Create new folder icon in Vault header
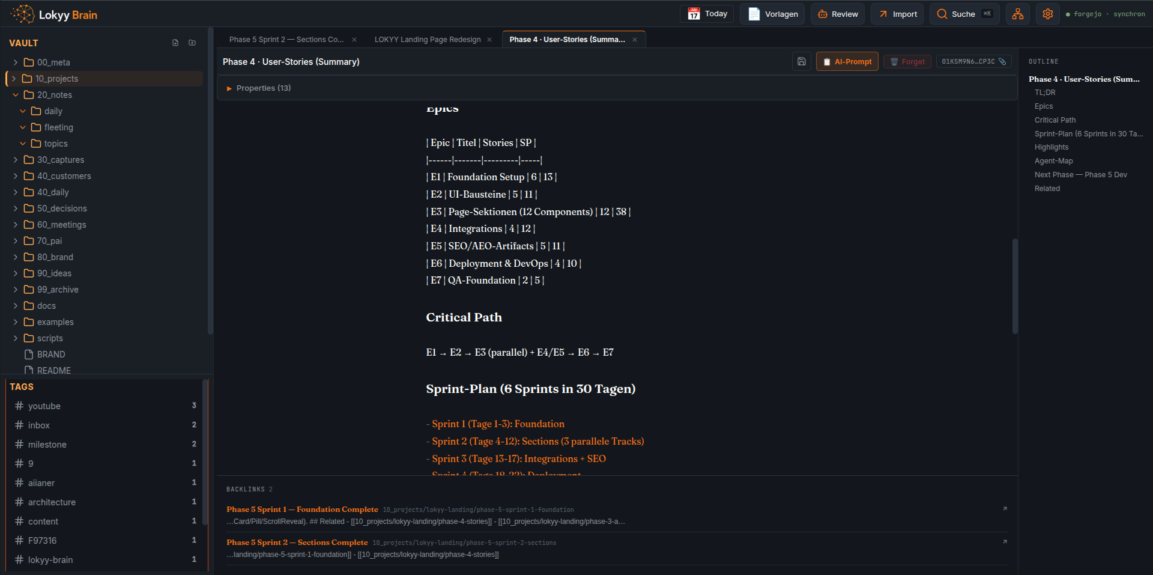The width and height of the screenshot is (1153, 575). 192,43
